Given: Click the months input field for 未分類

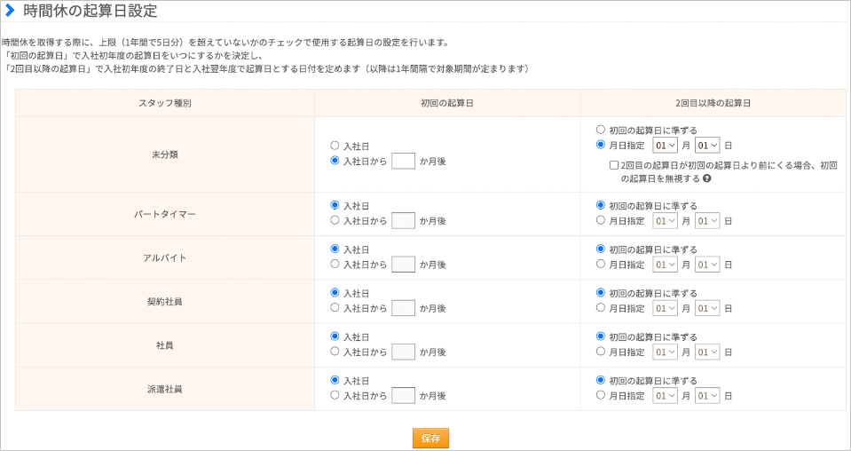Looking at the screenshot, I should pos(403,162).
